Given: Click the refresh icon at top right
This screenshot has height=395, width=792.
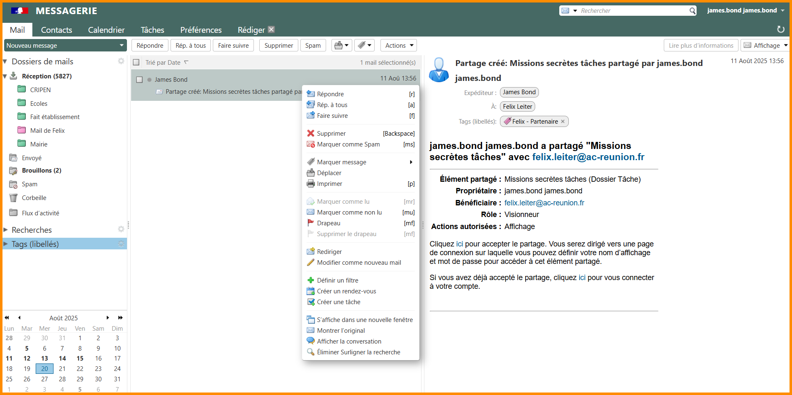Looking at the screenshot, I should pos(780,29).
